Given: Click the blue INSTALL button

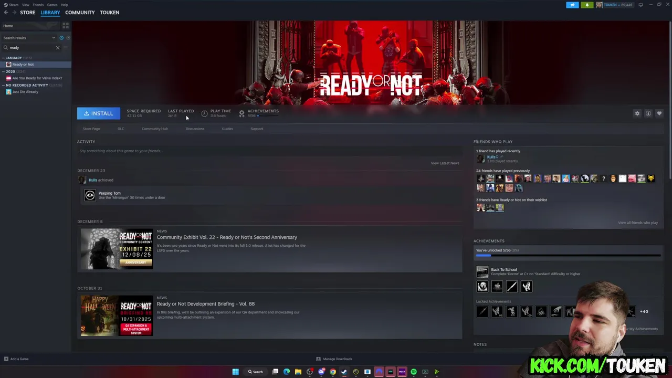Looking at the screenshot, I should (99, 113).
